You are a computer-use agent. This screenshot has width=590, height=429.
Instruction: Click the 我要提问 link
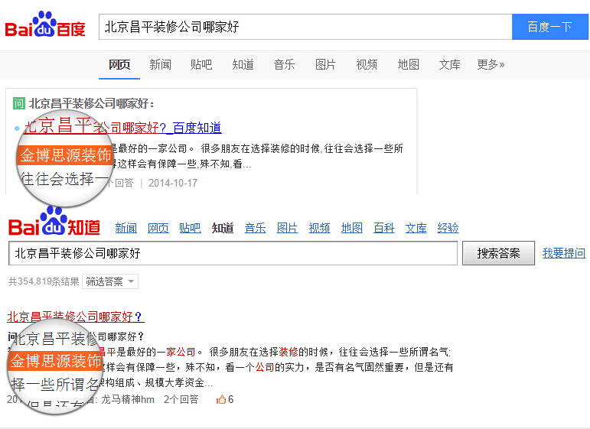click(x=564, y=253)
